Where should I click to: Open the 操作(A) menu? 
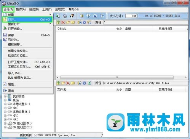[x=21, y=9]
